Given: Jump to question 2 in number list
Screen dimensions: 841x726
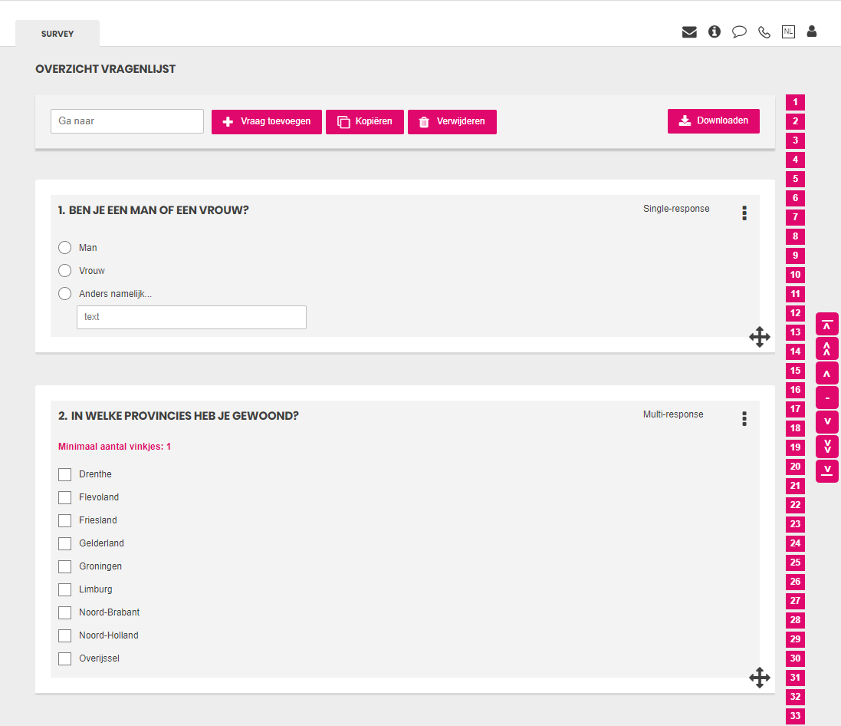Looking at the screenshot, I should click(x=796, y=121).
